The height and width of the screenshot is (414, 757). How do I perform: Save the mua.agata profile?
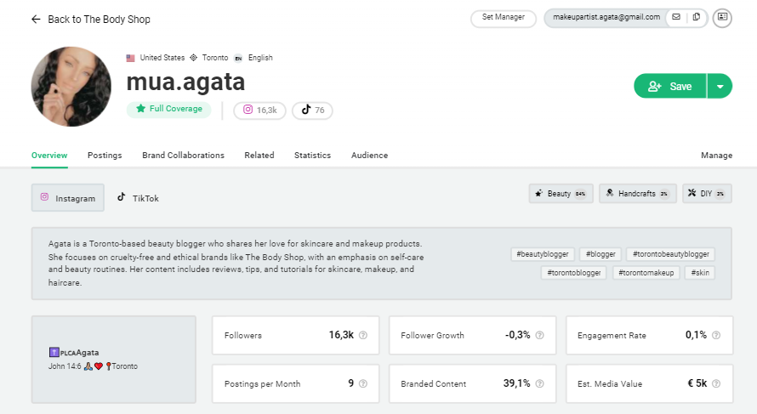[x=669, y=86]
